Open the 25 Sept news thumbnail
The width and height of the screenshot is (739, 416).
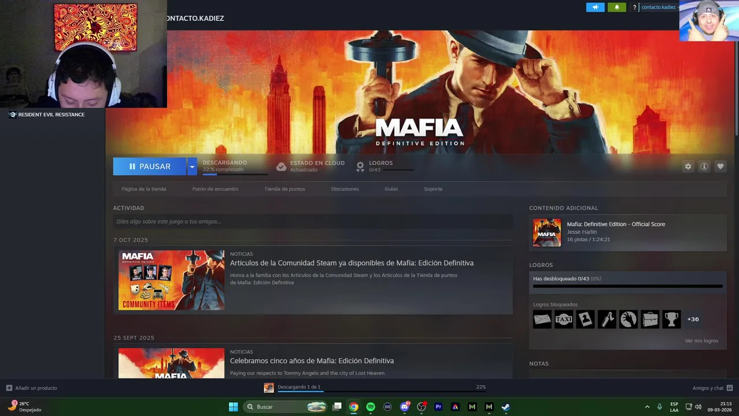tap(171, 363)
